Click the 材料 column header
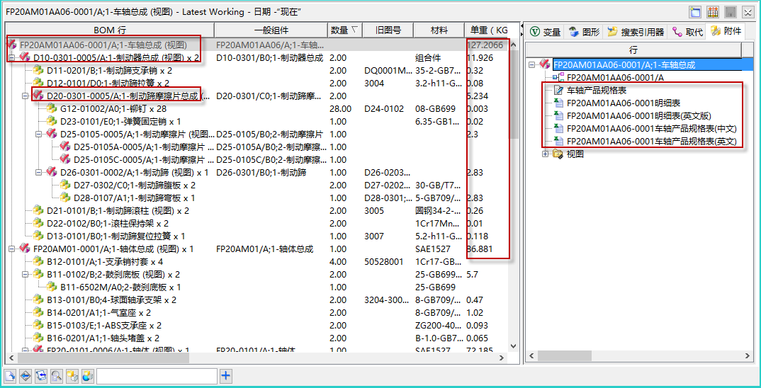The height and width of the screenshot is (388, 761). pos(439,30)
